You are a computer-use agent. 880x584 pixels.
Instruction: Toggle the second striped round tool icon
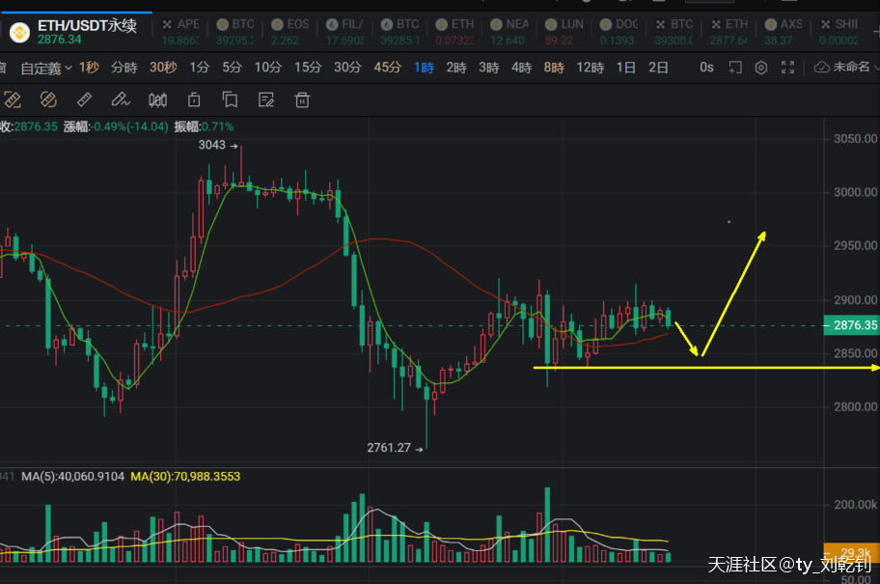pyautogui.click(x=48, y=99)
